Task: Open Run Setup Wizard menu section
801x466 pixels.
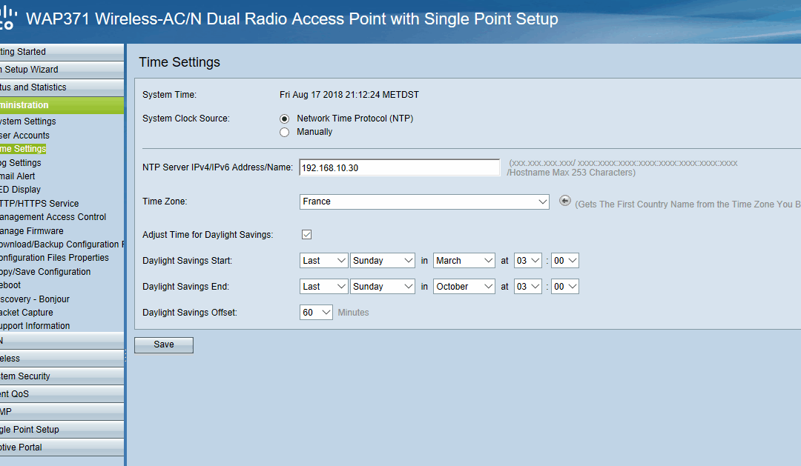Action: (x=62, y=70)
